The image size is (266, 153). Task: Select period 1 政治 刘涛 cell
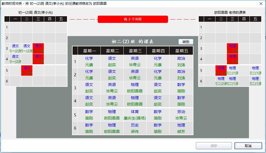[x=181, y=61]
